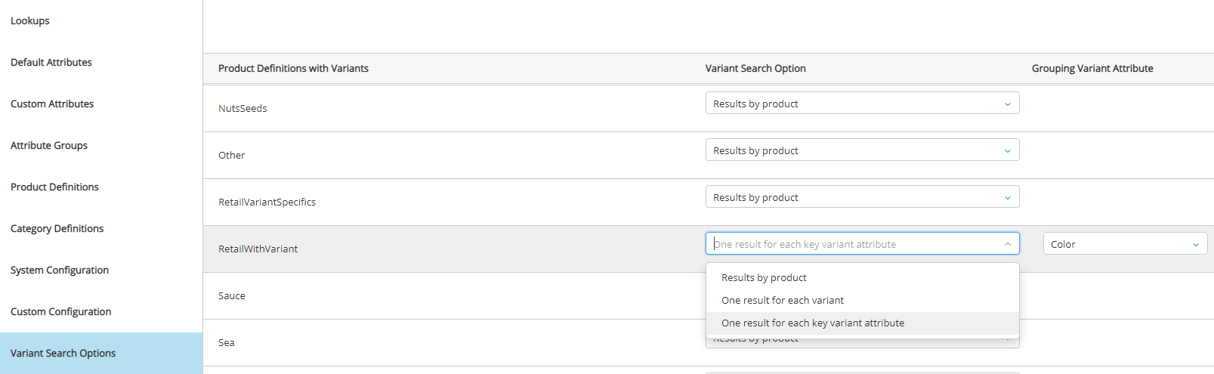Expand NutsSeeds variant search option dropdown
The image size is (1214, 374).
click(x=862, y=104)
